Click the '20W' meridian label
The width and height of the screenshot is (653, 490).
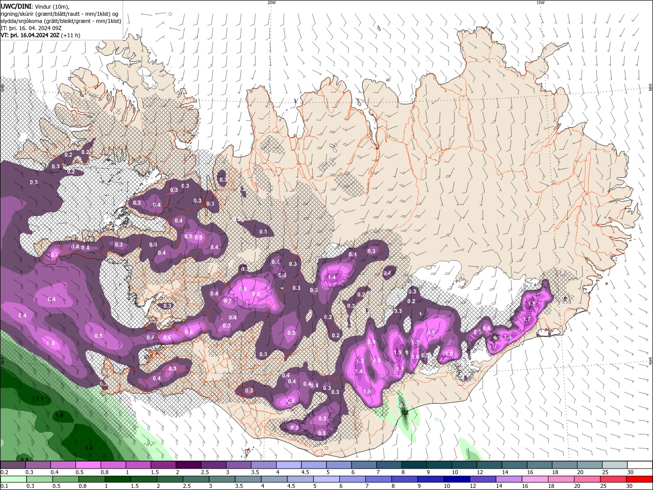click(x=271, y=3)
